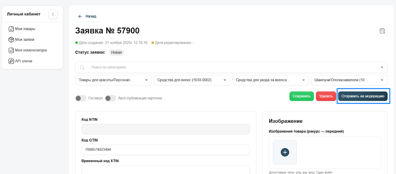Click the Код GTIN input field
Screen dimensions: 396x174
(x=166, y=150)
